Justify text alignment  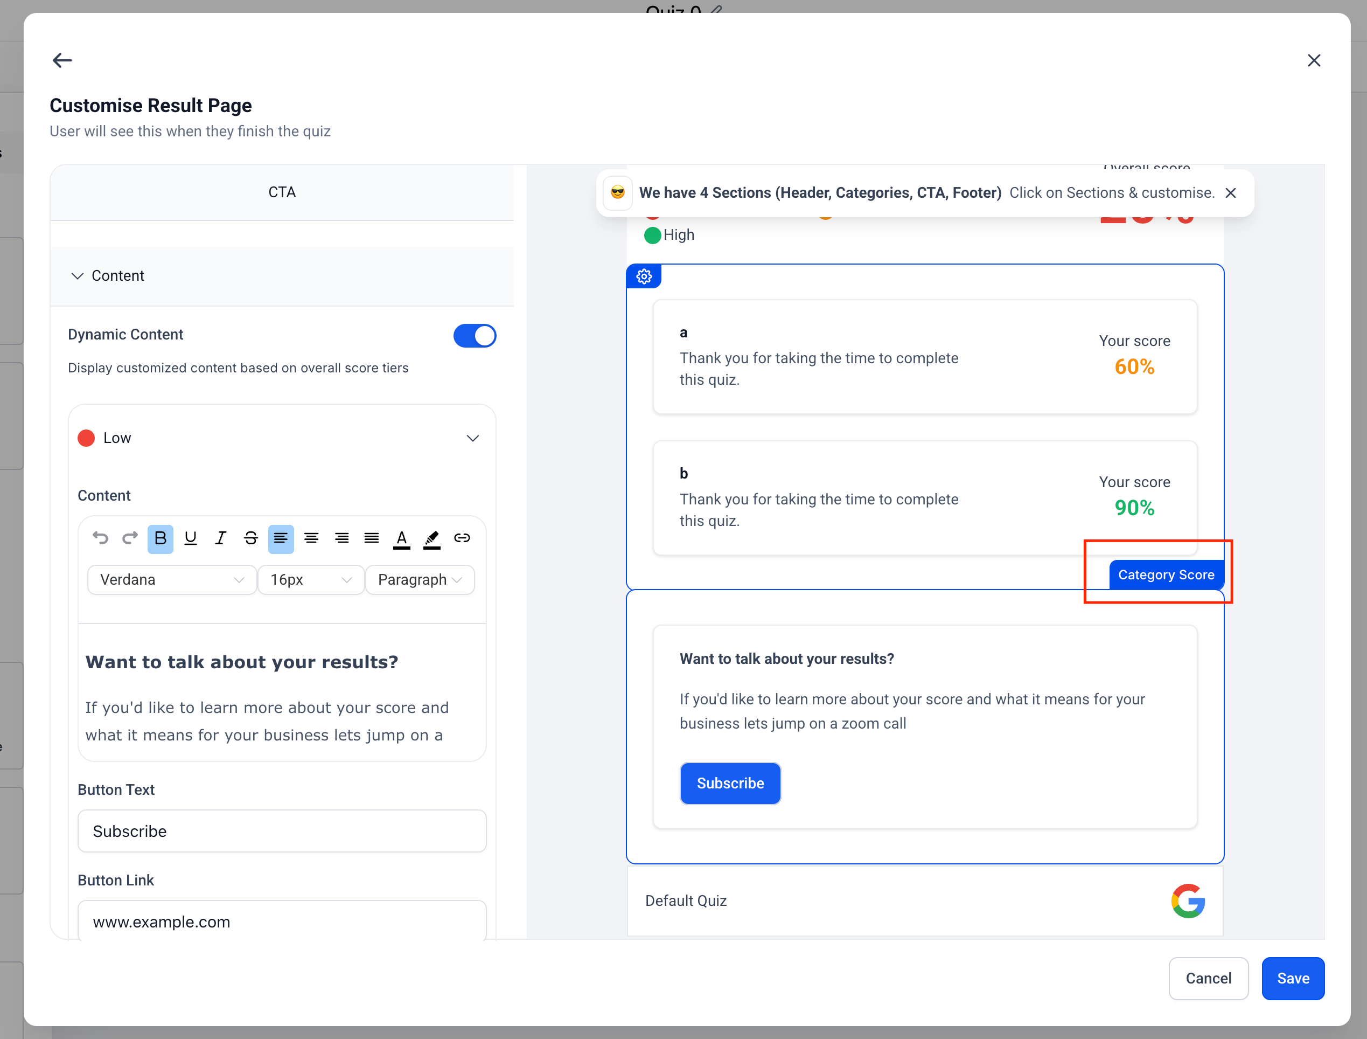tap(372, 538)
